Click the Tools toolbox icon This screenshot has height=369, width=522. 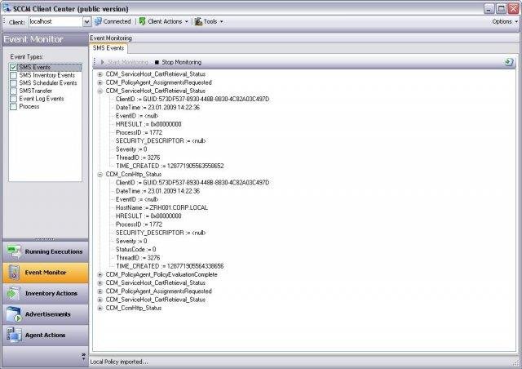pos(198,21)
